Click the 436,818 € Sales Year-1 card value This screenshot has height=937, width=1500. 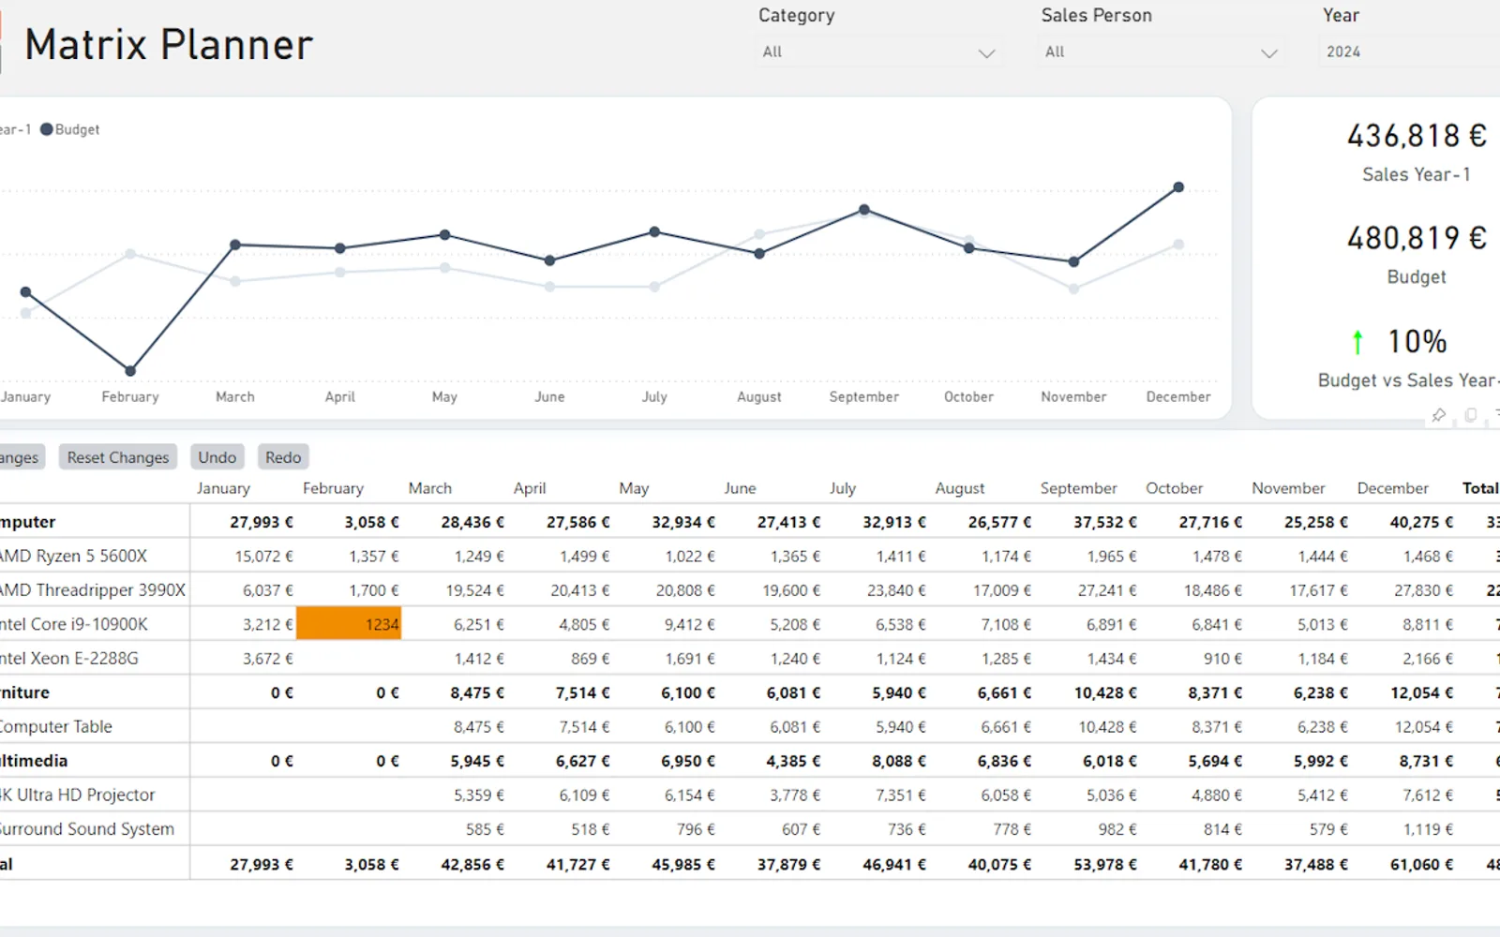click(x=1417, y=137)
